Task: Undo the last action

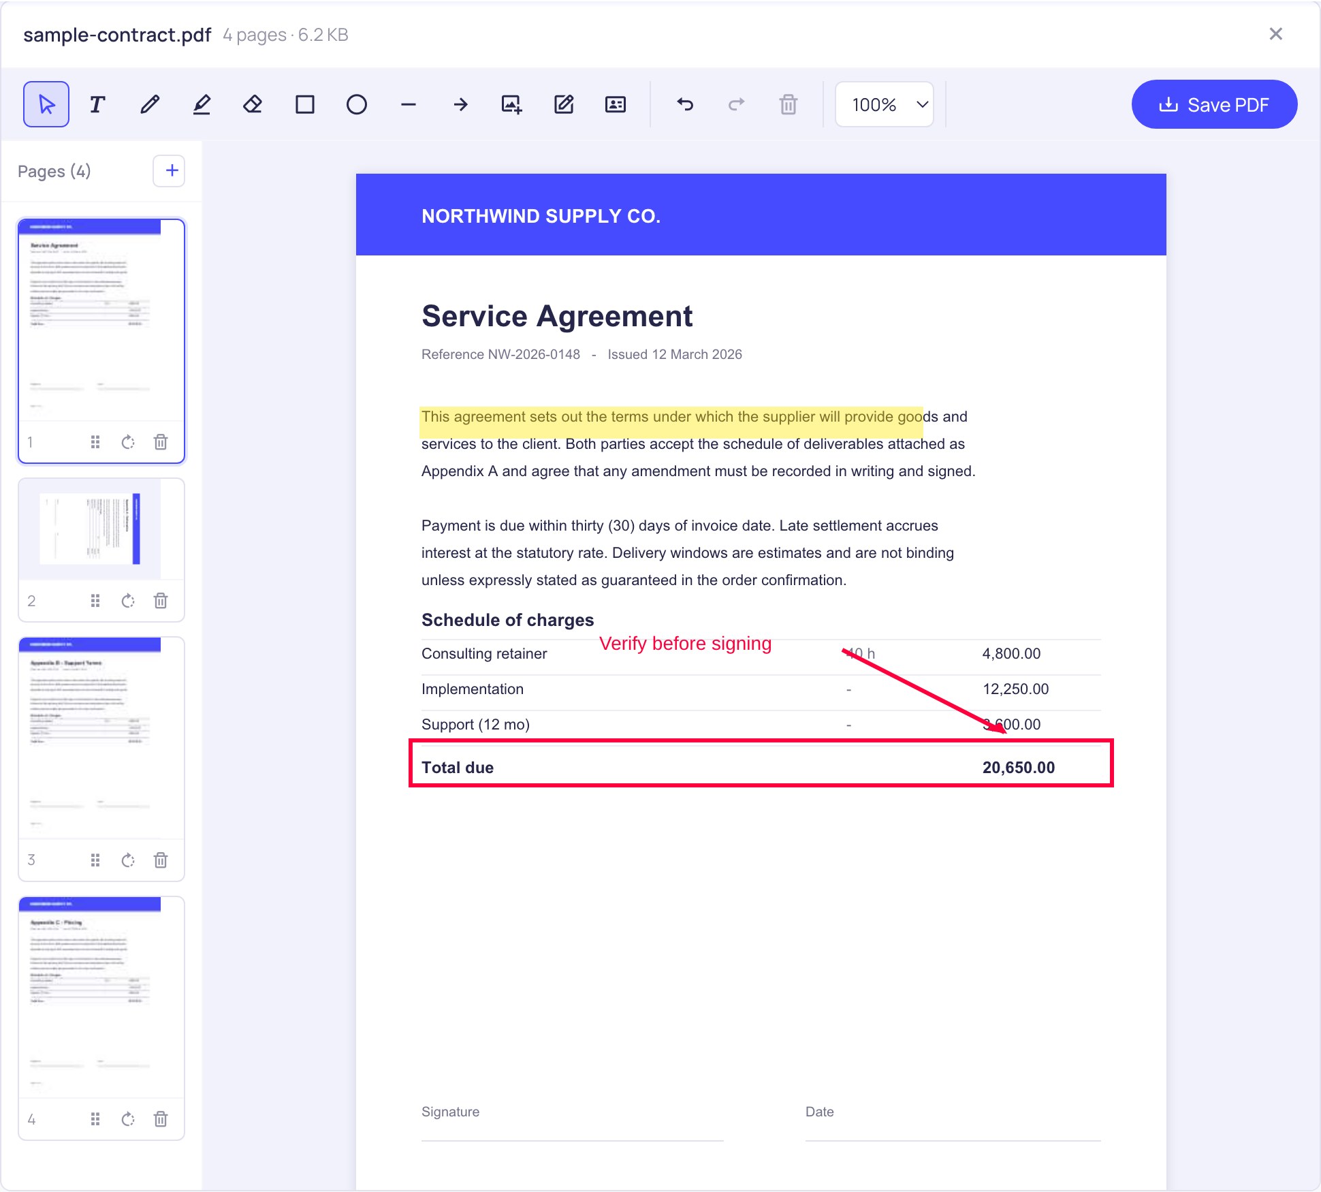Action: (685, 104)
